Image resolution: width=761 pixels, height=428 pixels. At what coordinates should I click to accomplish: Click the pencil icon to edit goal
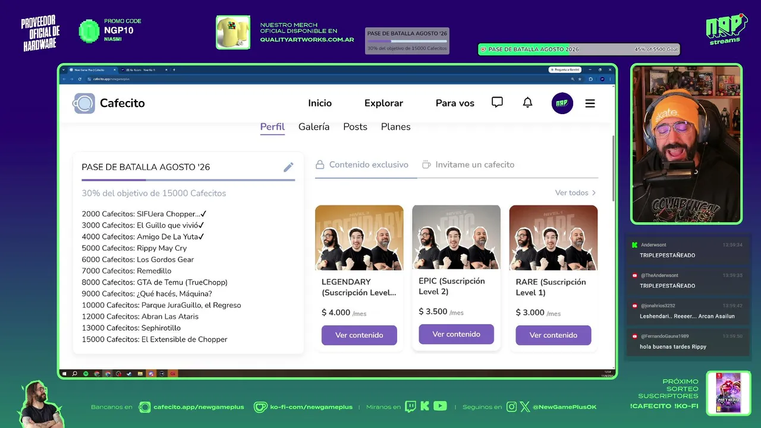tap(288, 167)
